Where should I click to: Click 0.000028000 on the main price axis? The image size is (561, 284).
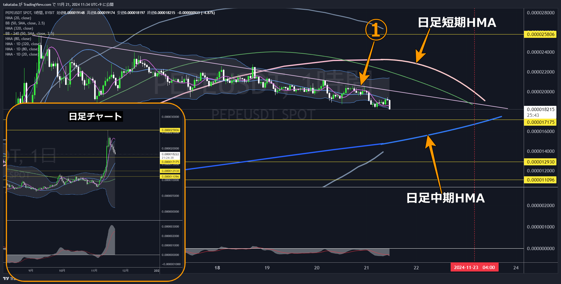tap(541, 13)
